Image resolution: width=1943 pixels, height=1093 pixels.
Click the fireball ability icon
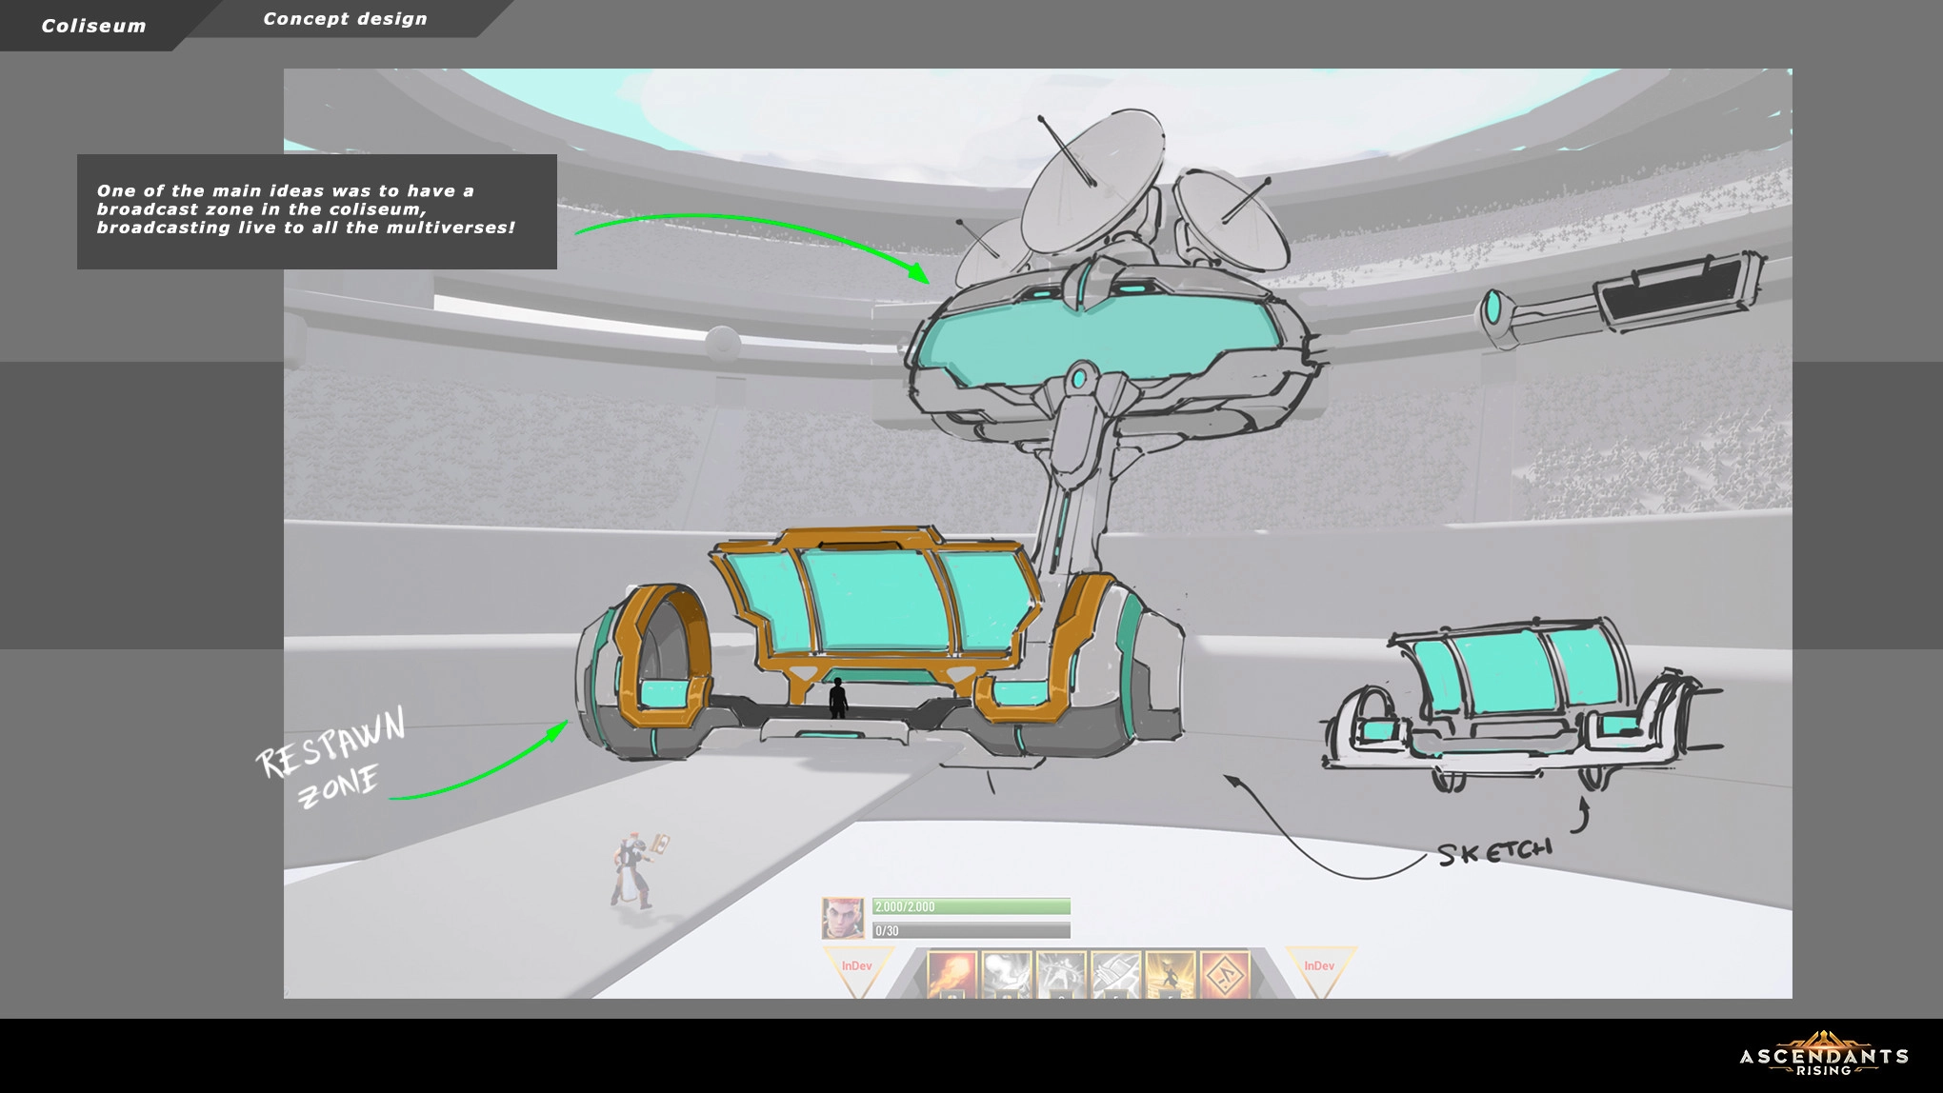(x=951, y=975)
